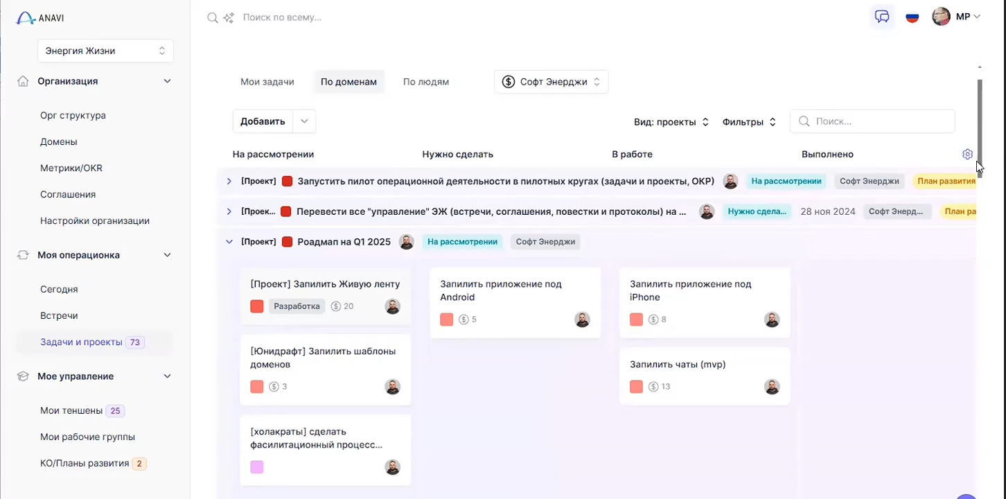Click the AI sparkle search icon

point(229,17)
